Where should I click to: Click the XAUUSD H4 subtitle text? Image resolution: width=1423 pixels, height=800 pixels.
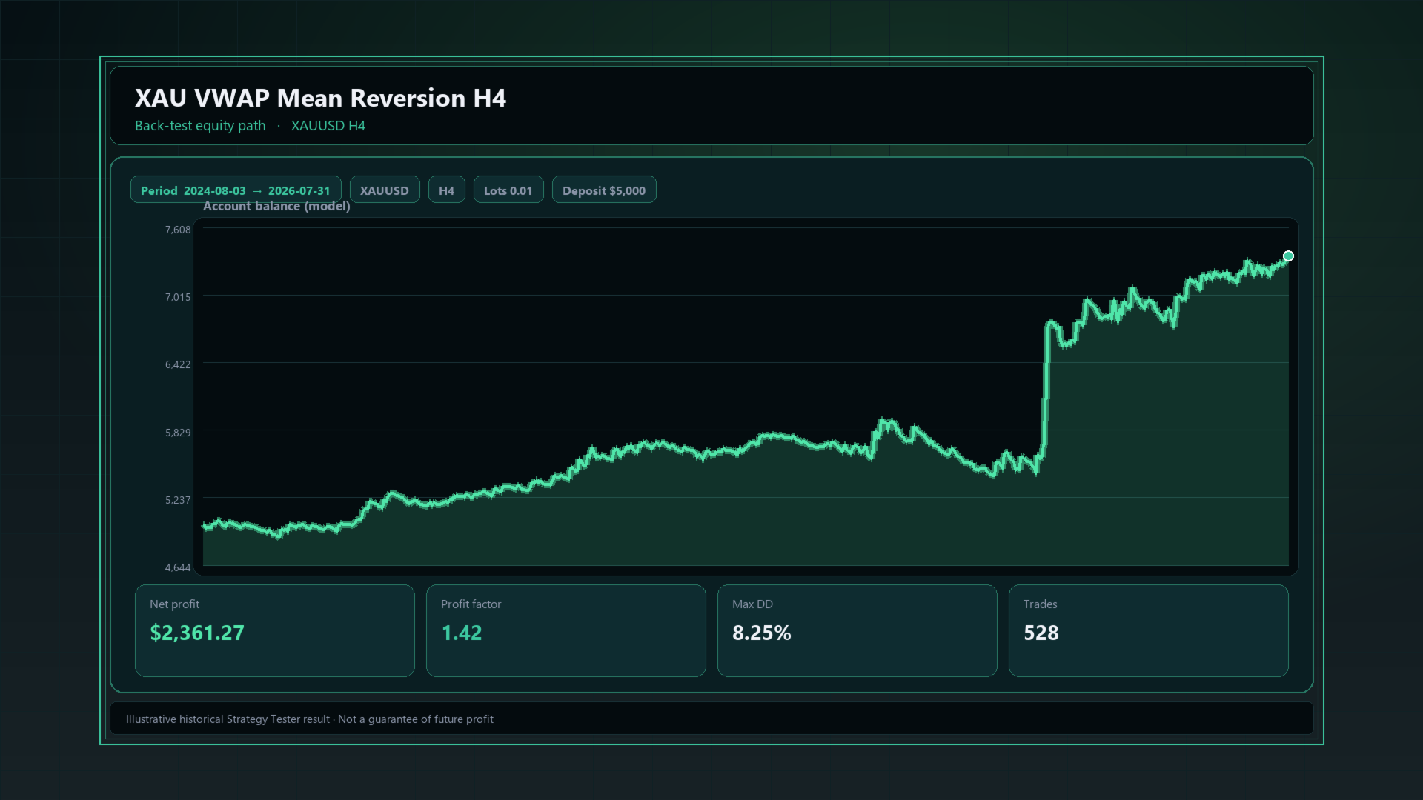pos(328,126)
